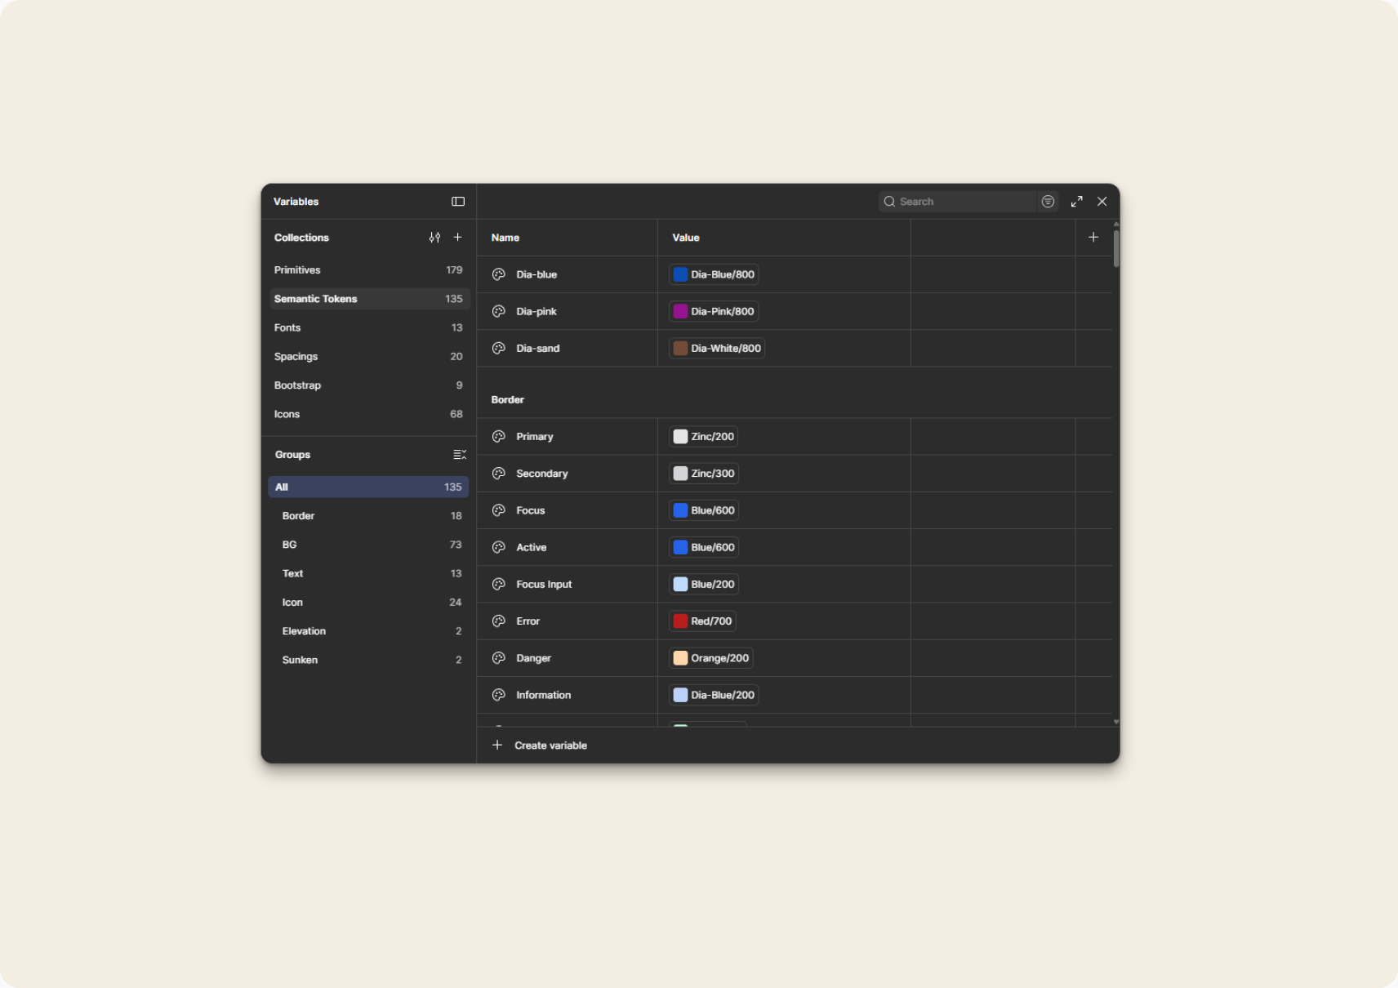Open the Bootstrap collection
Viewport: 1398px width, 988px height.
click(x=369, y=385)
